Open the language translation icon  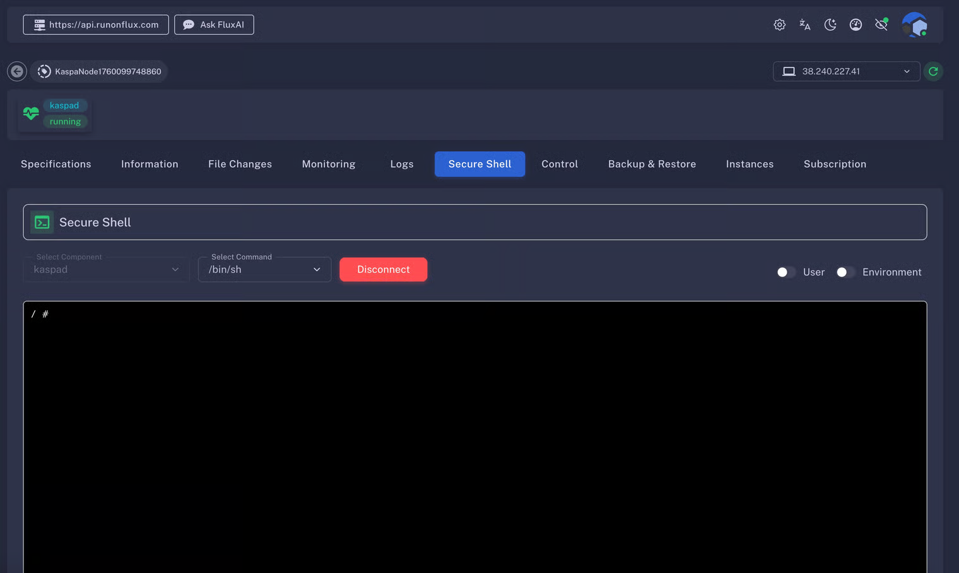pyautogui.click(x=804, y=25)
